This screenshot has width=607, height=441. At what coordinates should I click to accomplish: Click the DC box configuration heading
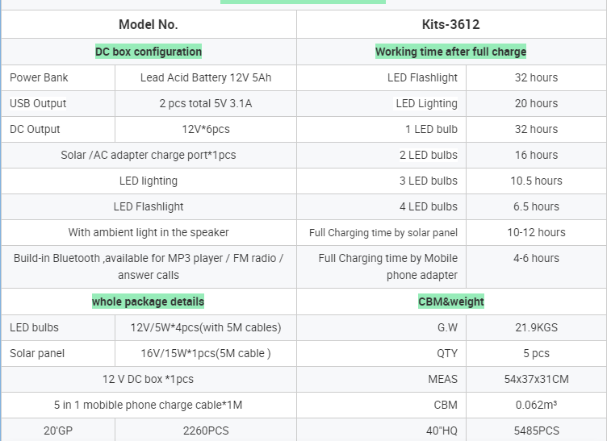click(x=149, y=52)
